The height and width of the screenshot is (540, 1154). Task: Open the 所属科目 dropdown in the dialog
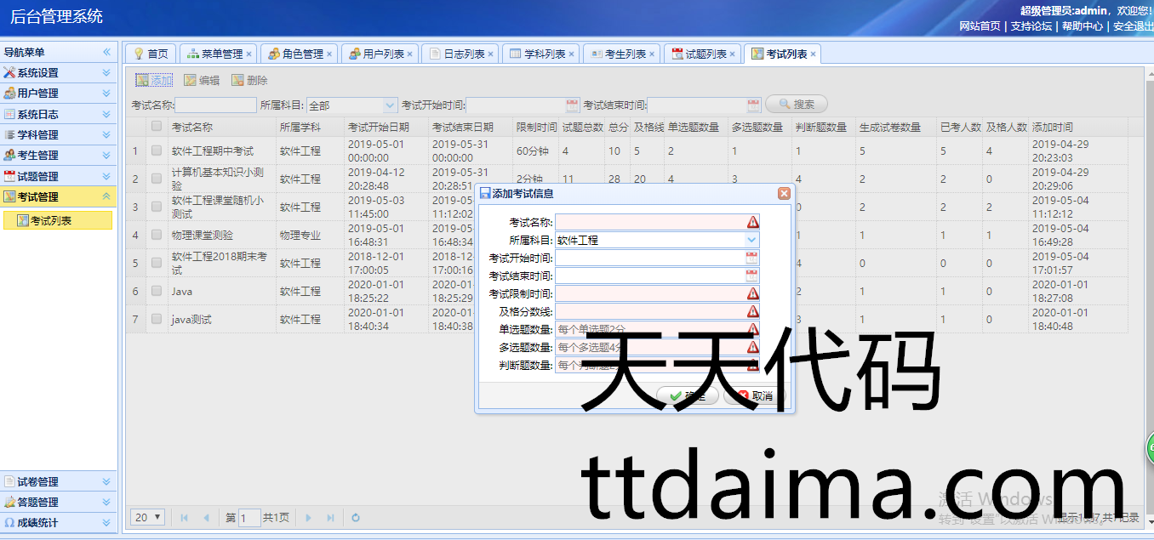click(x=751, y=240)
